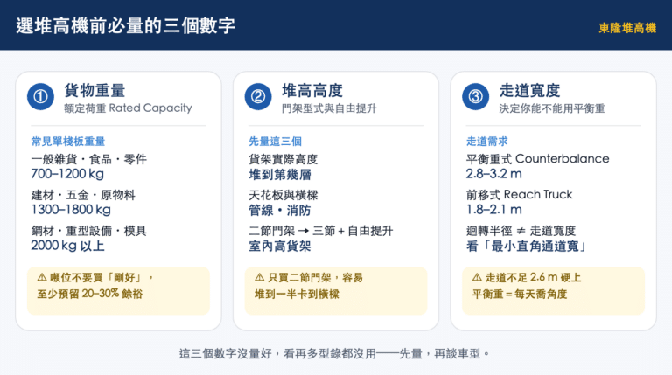The height and width of the screenshot is (375, 672).
Task: Click the 迴轉半徑 ≠ 走道寬度 line
Action: [521, 231]
